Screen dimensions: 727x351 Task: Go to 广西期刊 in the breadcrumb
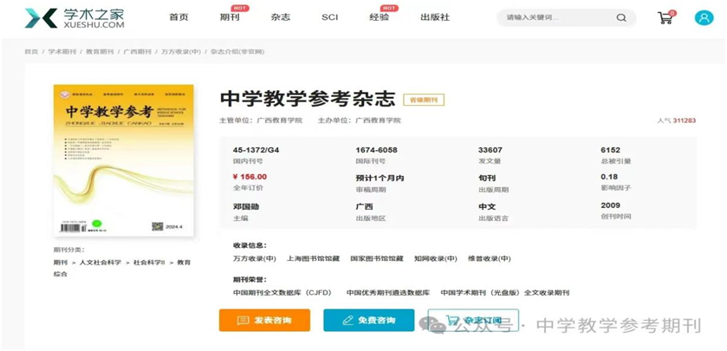[x=137, y=52]
